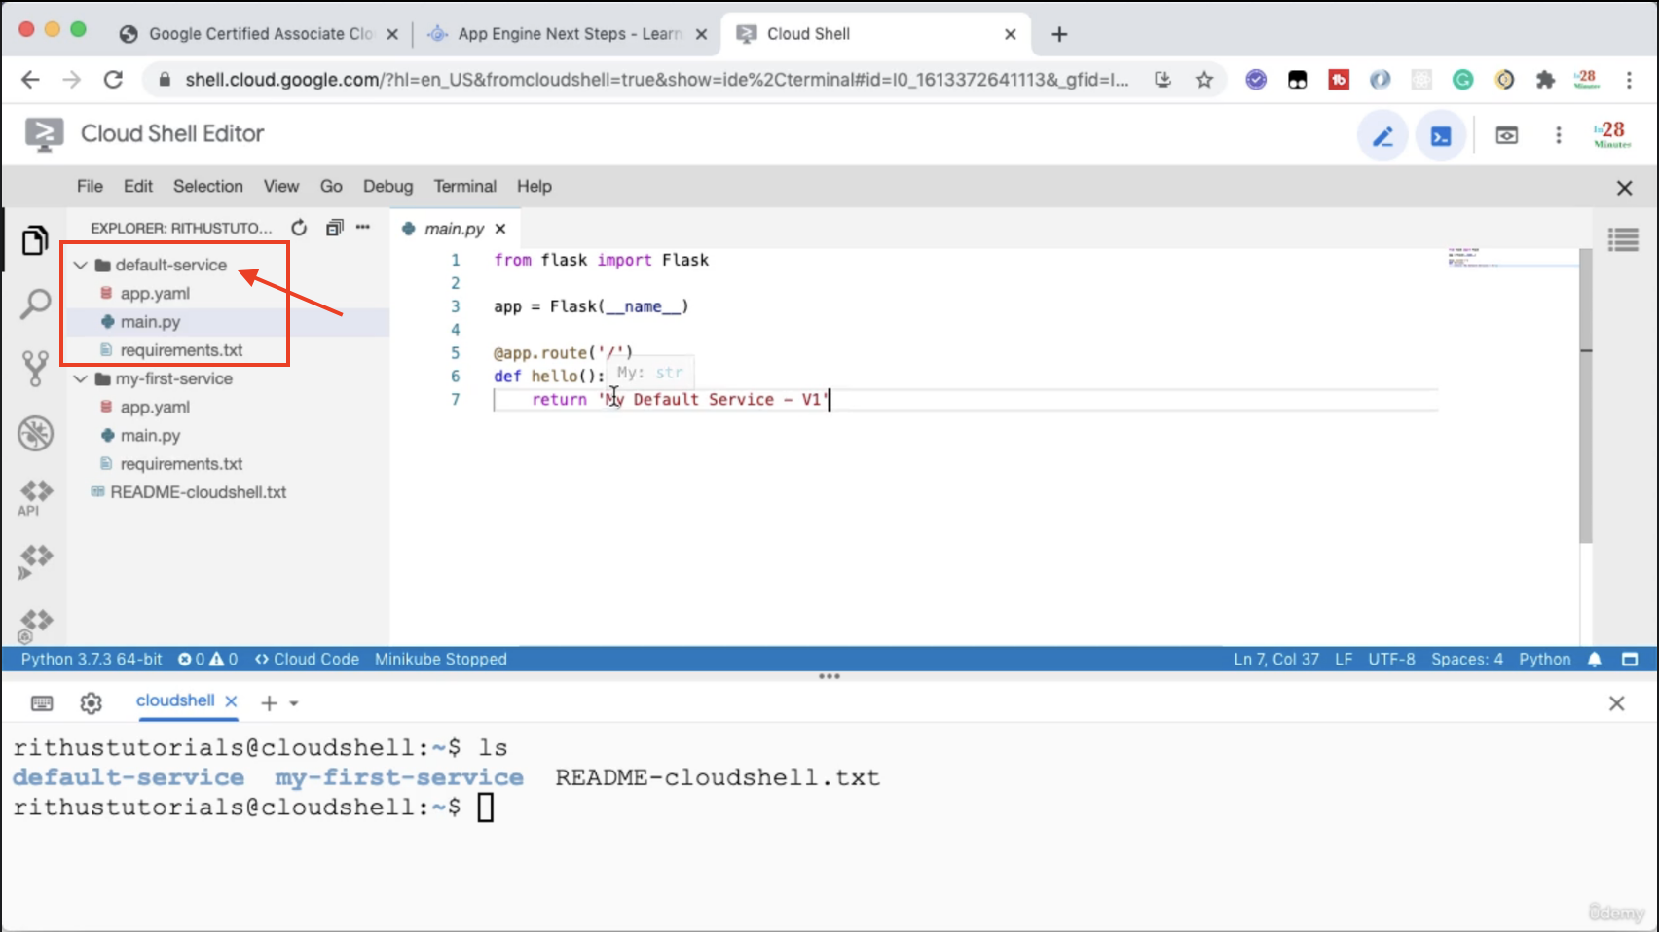
Task: Open Cloud Shell more options menu
Action: pyautogui.click(x=1559, y=135)
